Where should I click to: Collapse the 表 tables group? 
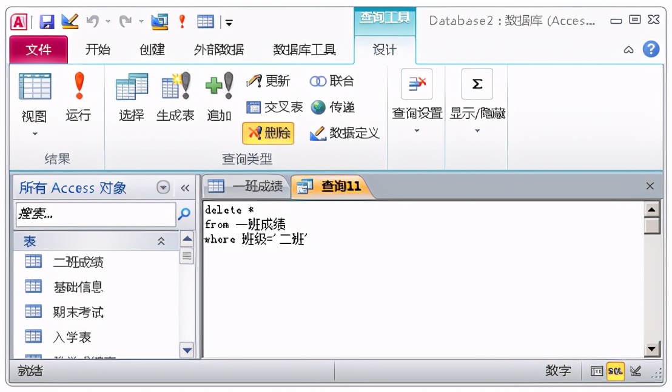pyautogui.click(x=161, y=241)
